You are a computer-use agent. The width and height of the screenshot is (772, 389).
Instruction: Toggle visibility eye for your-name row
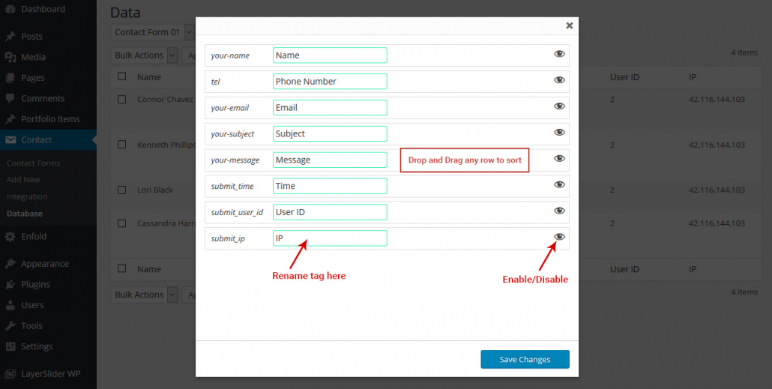coord(559,54)
